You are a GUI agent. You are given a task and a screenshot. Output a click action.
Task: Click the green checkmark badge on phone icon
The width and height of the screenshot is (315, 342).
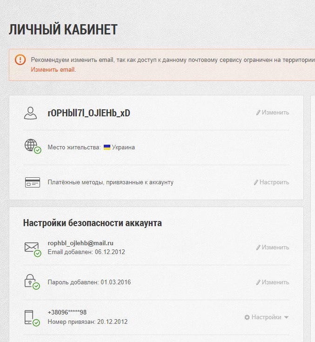coord(36,322)
